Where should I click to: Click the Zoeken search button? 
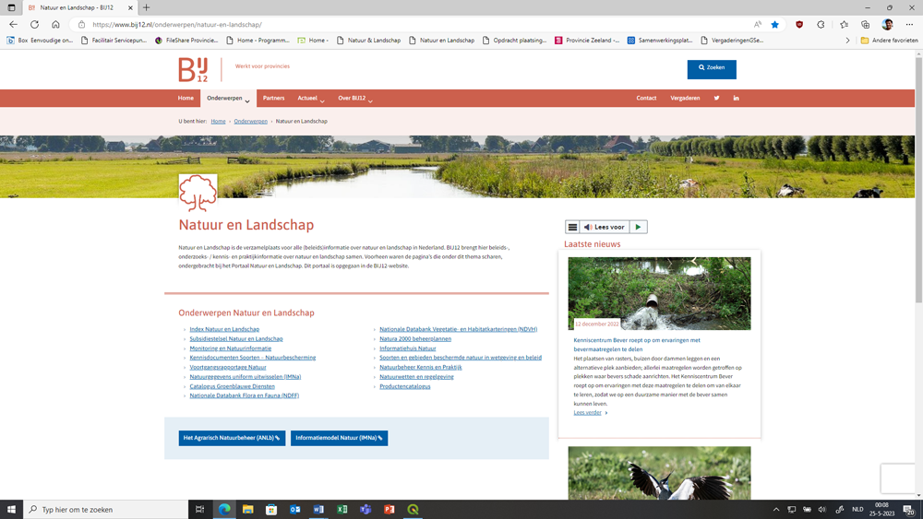712,69
